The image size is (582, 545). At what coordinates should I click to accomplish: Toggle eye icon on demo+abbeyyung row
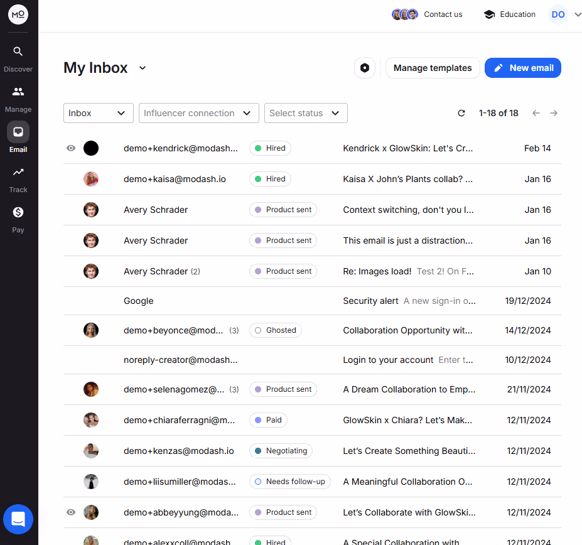[x=71, y=512]
